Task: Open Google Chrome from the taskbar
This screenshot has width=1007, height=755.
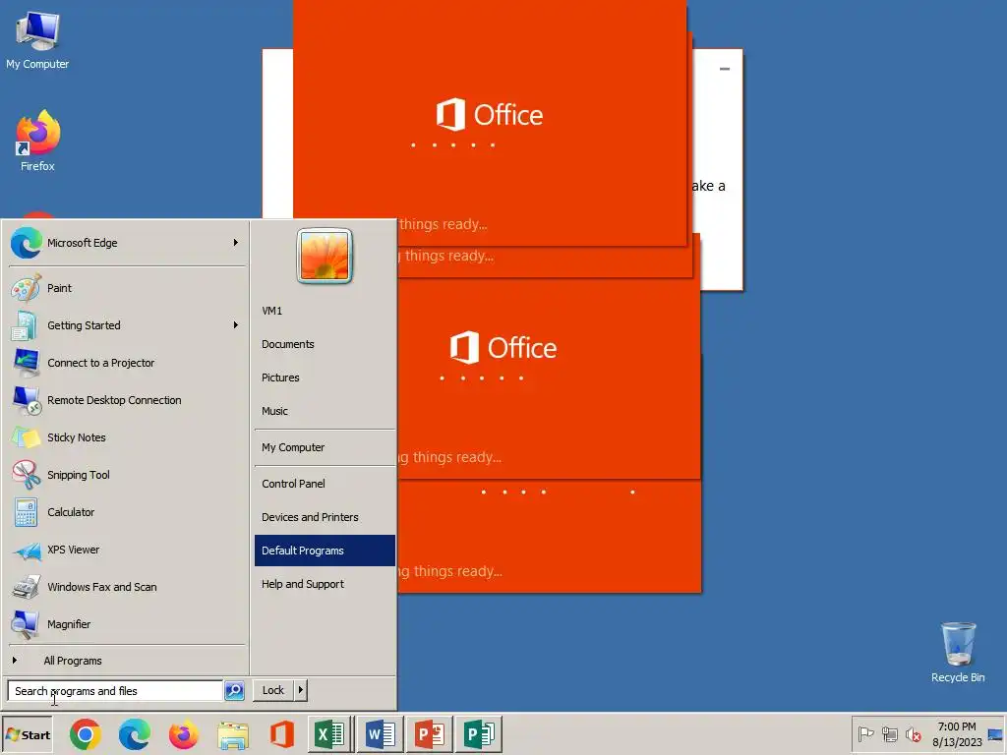Action: [x=86, y=735]
